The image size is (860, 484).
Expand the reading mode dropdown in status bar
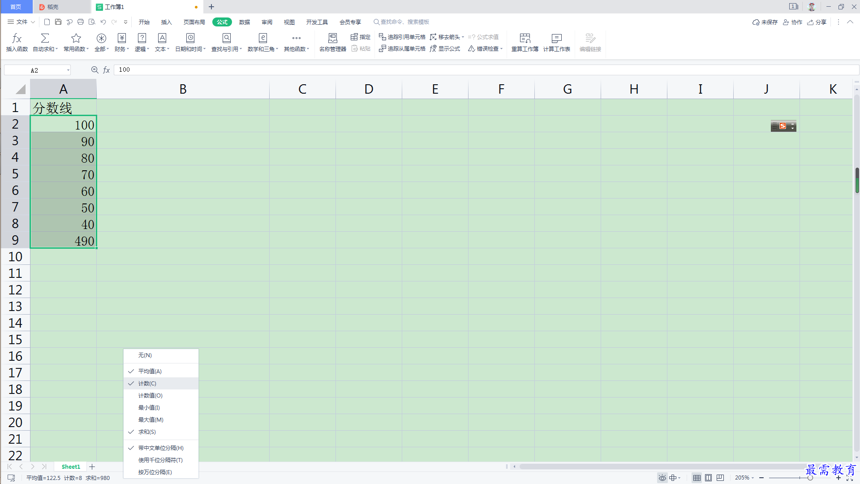click(x=679, y=478)
